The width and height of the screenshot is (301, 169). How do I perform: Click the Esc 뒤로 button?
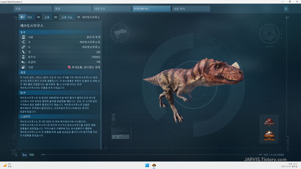point(28,155)
